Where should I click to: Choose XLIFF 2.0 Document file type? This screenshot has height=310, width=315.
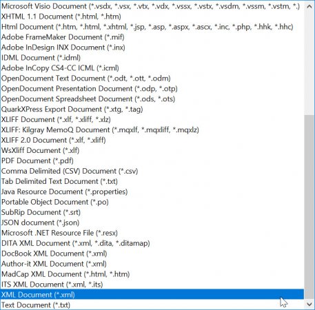point(152,140)
